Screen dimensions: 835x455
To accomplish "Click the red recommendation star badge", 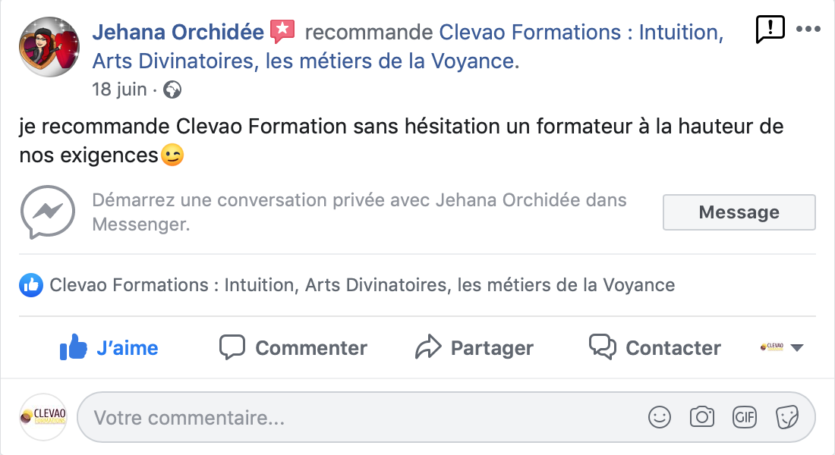I will pyautogui.click(x=283, y=31).
